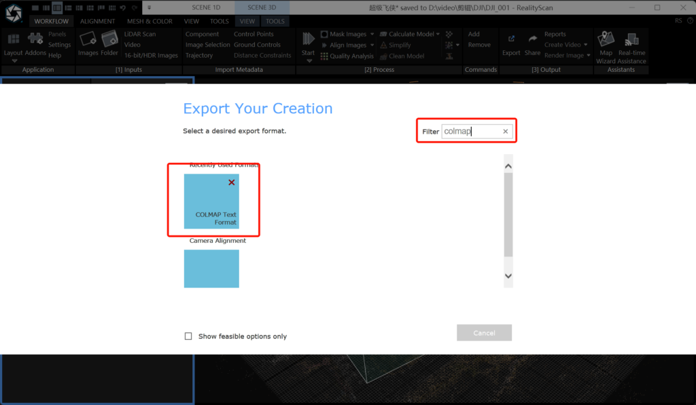Image resolution: width=696 pixels, height=405 pixels.
Task: Click the Reports option in Output
Action: [555, 34]
